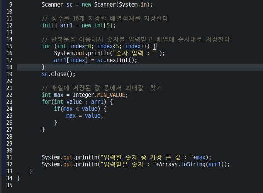The width and height of the screenshot is (263, 193).
Task: Click 'int max' declaration on line 22
Action: coord(53,95)
